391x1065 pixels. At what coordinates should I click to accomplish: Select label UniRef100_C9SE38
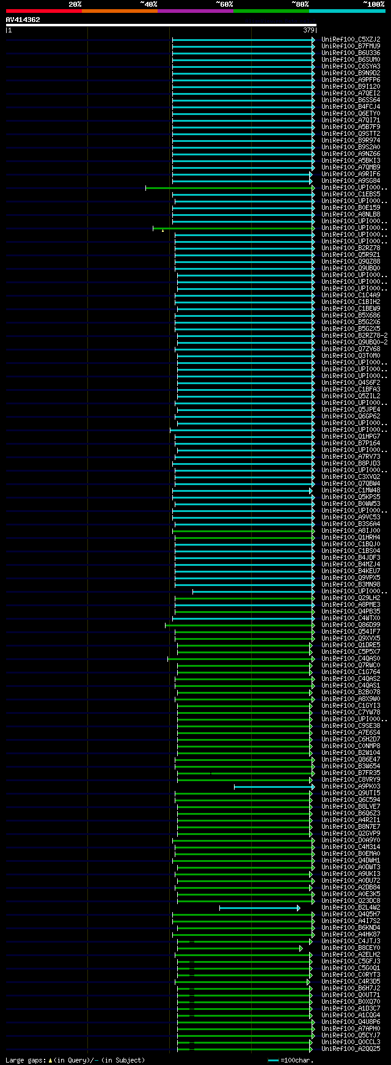tap(351, 726)
